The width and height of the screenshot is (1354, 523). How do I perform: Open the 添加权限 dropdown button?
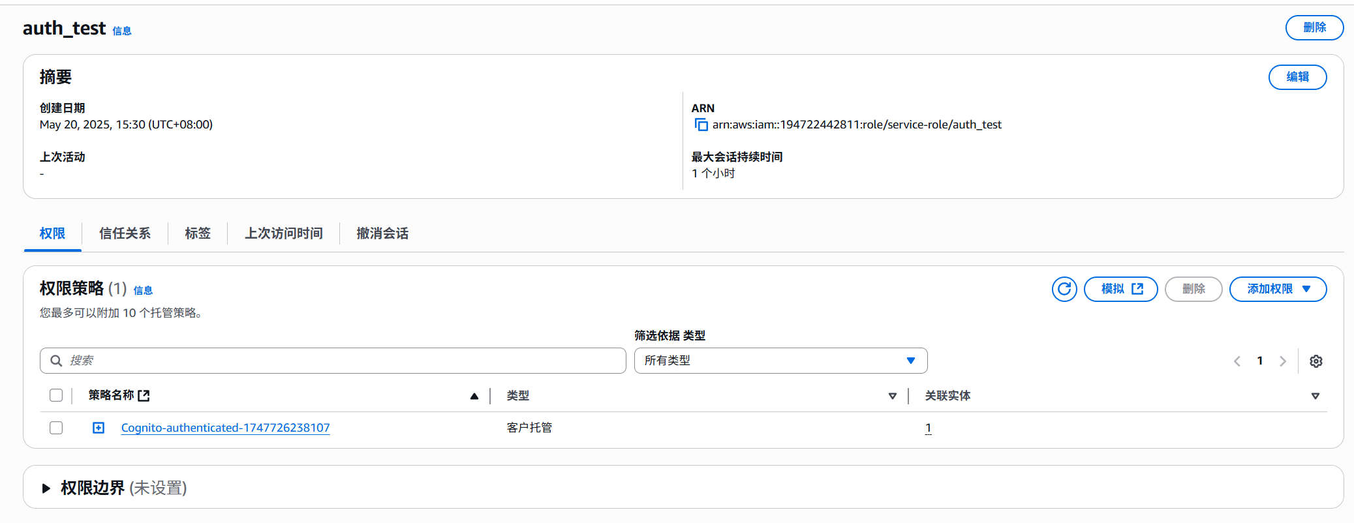1277,289
